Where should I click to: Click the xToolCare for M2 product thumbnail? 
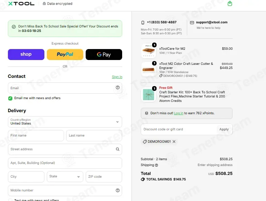coord(148,51)
